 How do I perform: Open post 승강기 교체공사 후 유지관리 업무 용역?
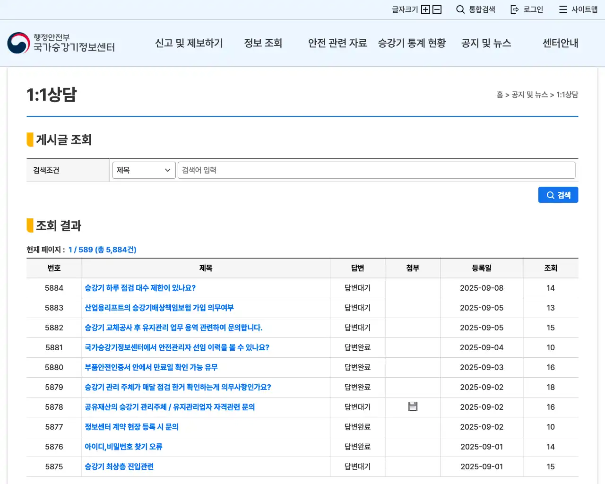click(x=173, y=328)
